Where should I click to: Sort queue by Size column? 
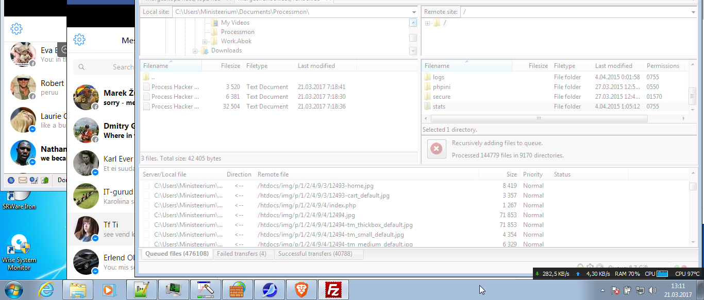click(499, 174)
